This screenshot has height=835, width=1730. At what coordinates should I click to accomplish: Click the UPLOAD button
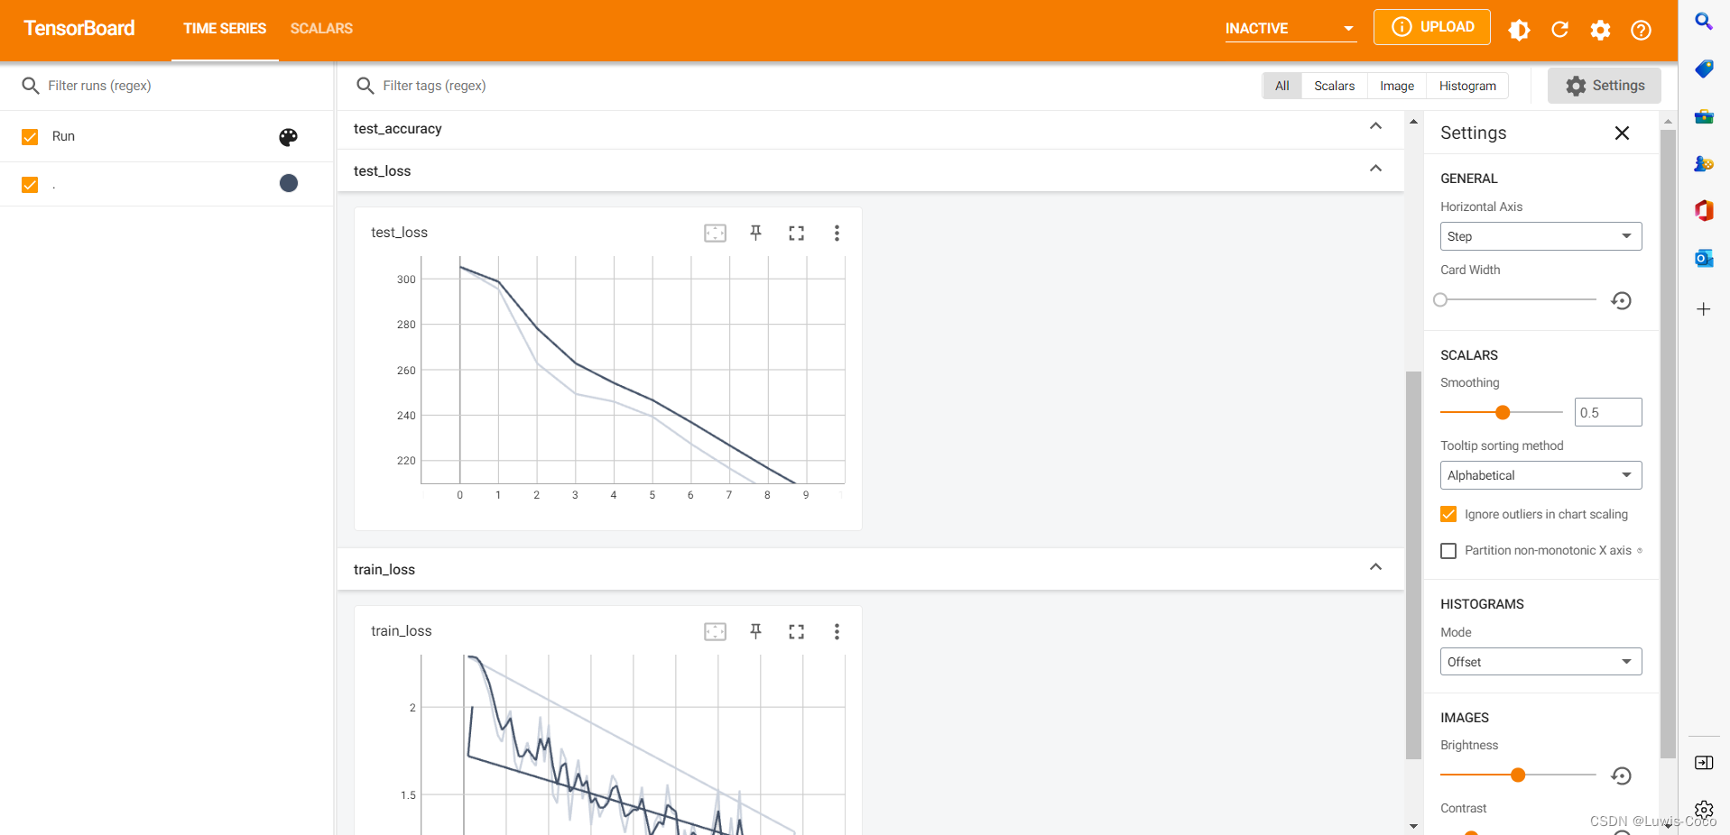pos(1432,27)
